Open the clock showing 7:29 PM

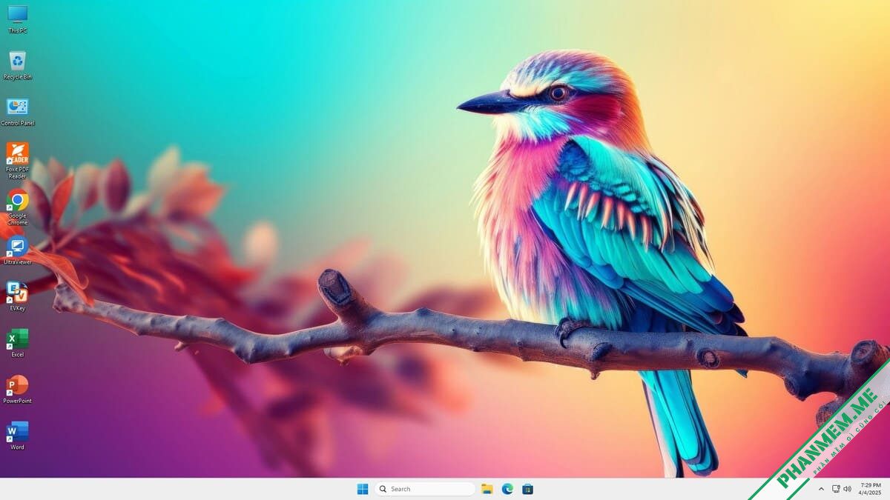coord(868,489)
